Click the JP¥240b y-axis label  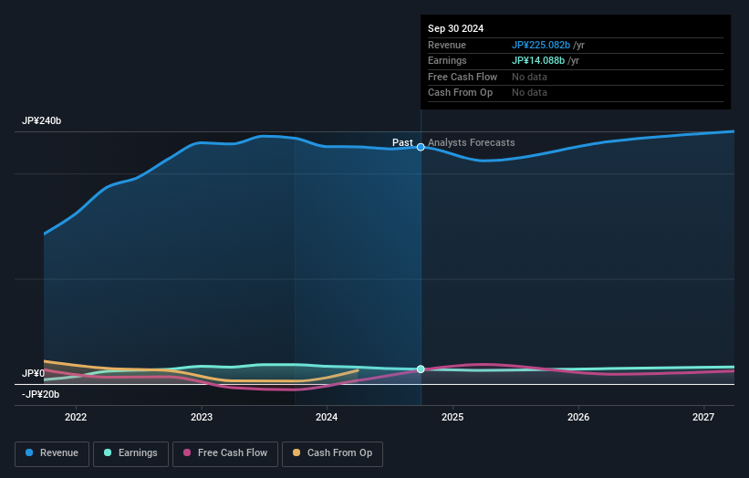42,120
